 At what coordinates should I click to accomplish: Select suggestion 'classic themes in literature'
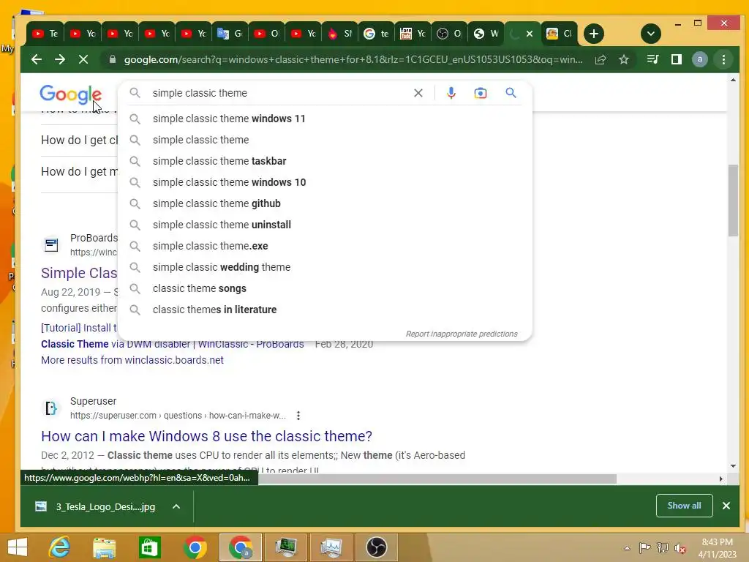point(325,310)
